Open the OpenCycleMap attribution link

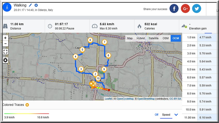(x=125, y=99)
